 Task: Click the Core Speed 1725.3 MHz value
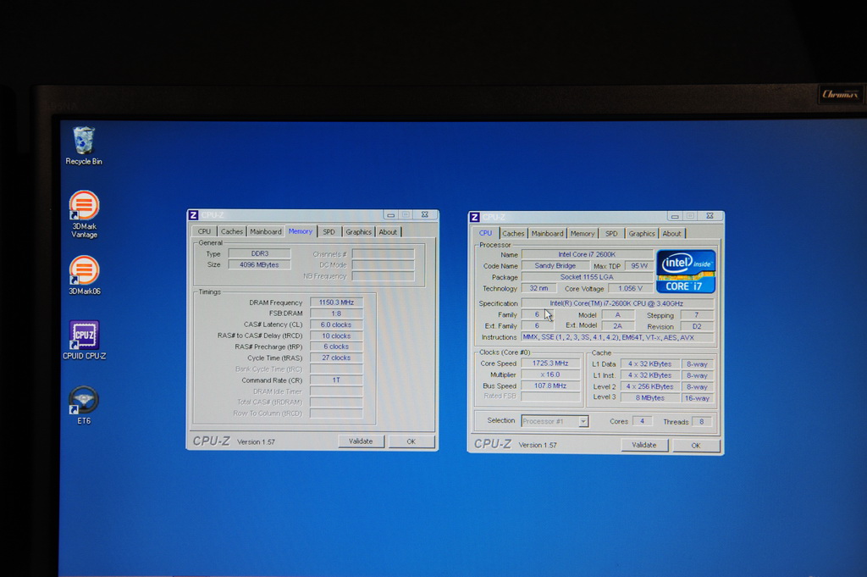[550, 363]
